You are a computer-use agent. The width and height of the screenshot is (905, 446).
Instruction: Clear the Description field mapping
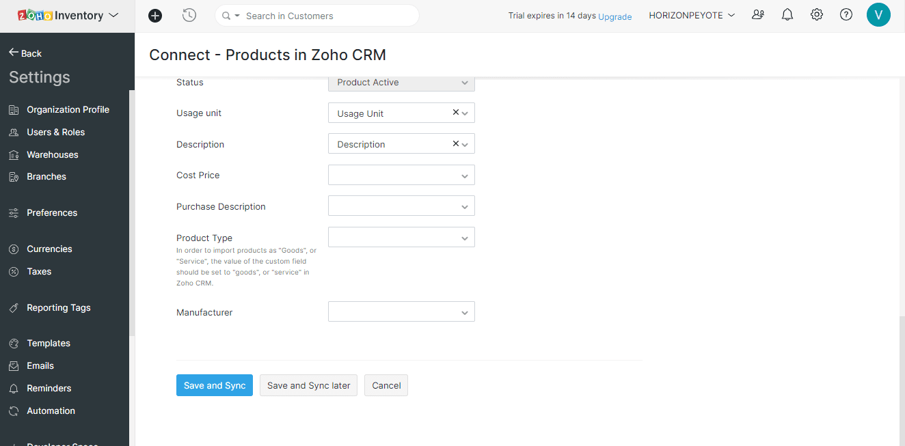pos(456,143)
